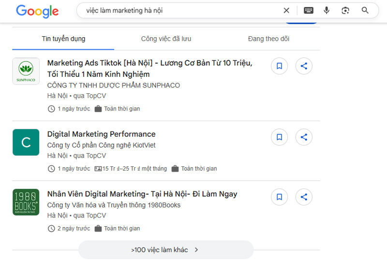This screenshot has width=387, height=262.
Task: Click "2 ngày trước" posting time
Action: [x=74, y=229]
